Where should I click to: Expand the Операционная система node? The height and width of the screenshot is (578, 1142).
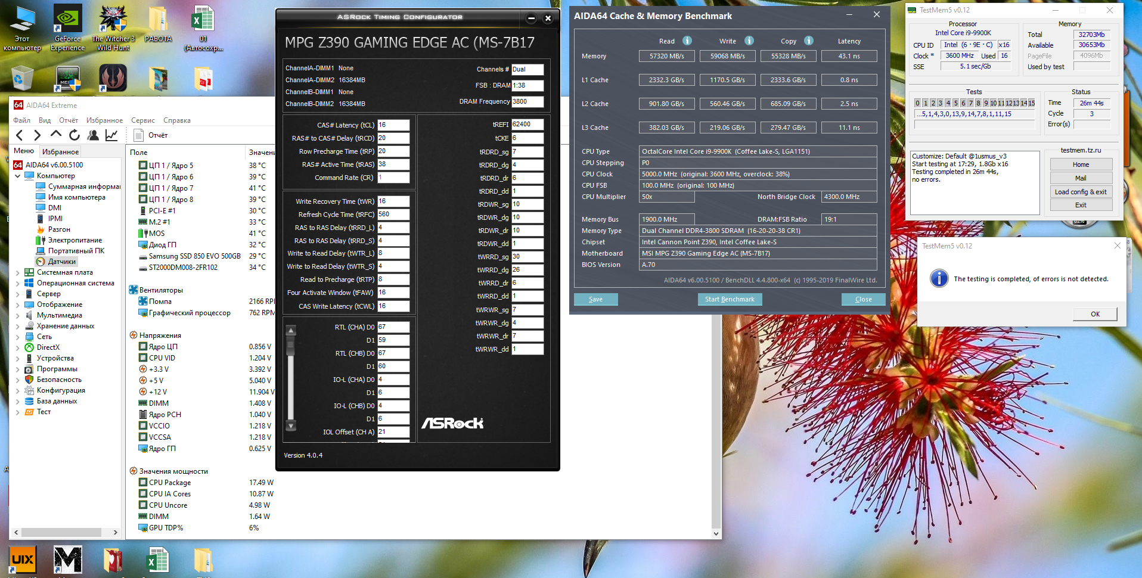[x=17, y=283]
